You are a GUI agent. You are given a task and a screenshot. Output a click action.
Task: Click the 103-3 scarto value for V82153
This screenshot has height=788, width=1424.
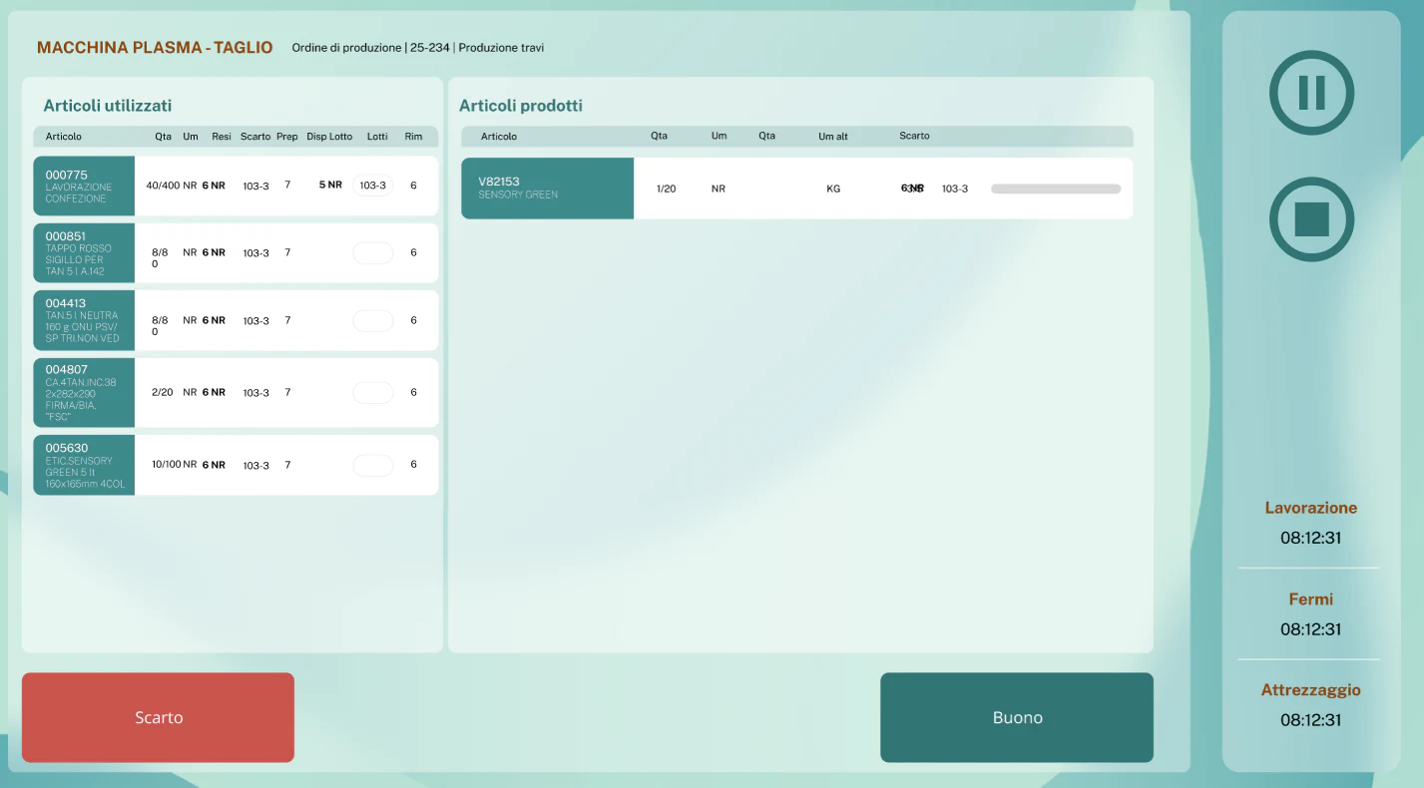(x=955, y=189)
